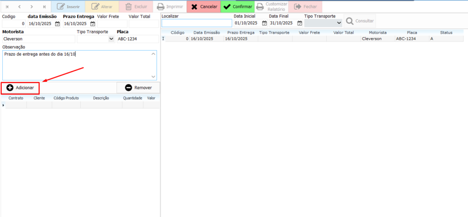Image resolution: width=468 pixels, height=217 pixels.
Task: Open the Data Inicial calendar picker
Action: pyautogui.click(x=264, y=23)
